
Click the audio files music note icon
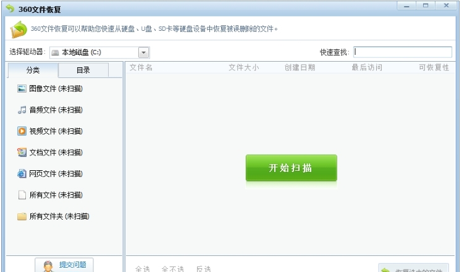coord(22,110)
